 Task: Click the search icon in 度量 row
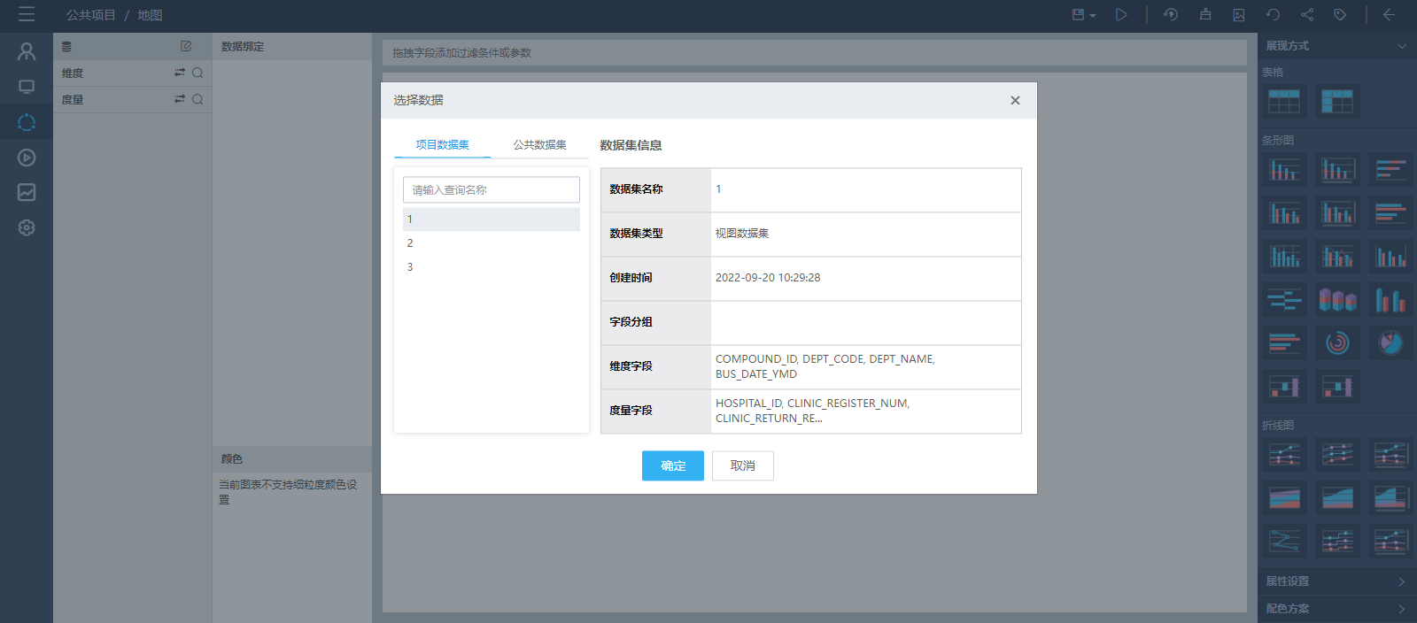click(197, 99)
